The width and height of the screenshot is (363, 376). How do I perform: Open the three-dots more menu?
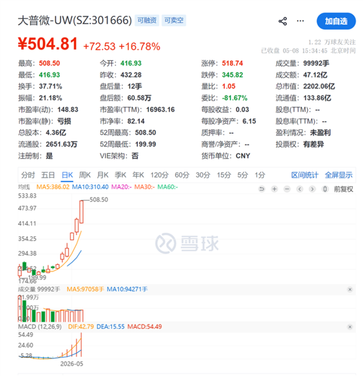(300, 21)
